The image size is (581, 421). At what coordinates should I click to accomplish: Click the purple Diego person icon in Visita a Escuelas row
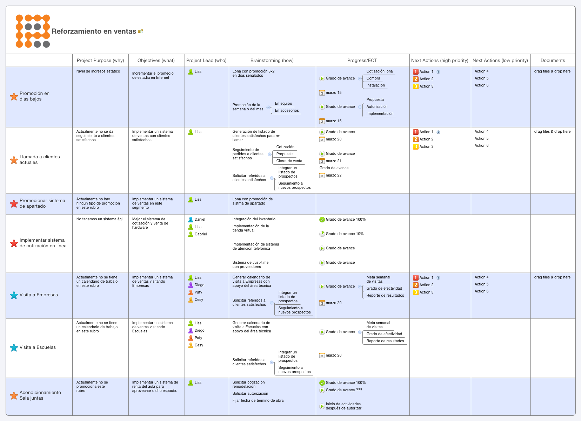tap(191, 331)
